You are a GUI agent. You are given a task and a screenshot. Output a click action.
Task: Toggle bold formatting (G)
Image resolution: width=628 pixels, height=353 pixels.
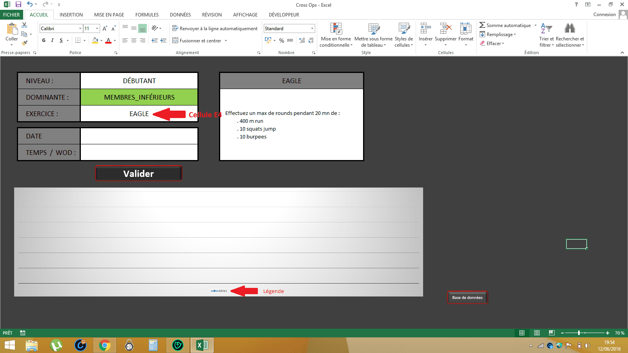44,40
